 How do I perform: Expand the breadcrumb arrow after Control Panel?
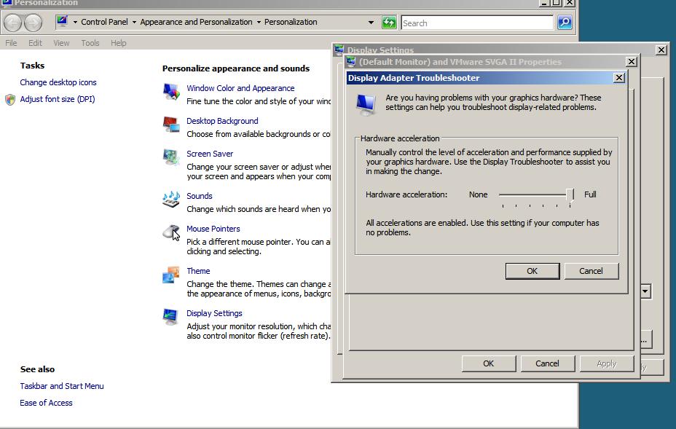click(x=134, y=23)
